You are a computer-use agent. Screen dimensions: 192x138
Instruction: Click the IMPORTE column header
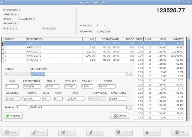pos(175,39)
